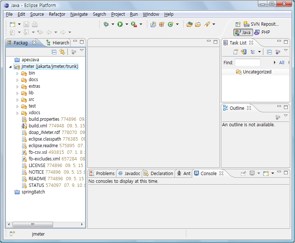Switch to the Ant tab
Screen dimensions: 295x243
[184, 173]
